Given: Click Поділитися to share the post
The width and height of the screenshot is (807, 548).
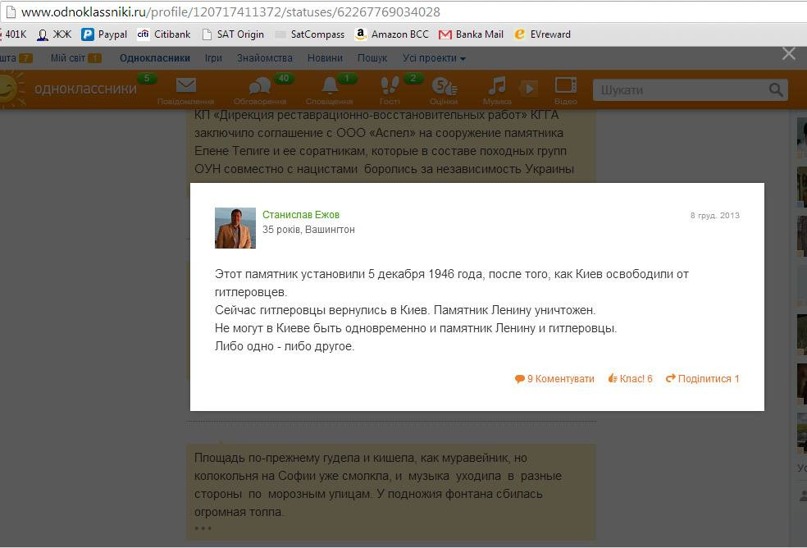Looking at the screenshot, I should point(703,379).
